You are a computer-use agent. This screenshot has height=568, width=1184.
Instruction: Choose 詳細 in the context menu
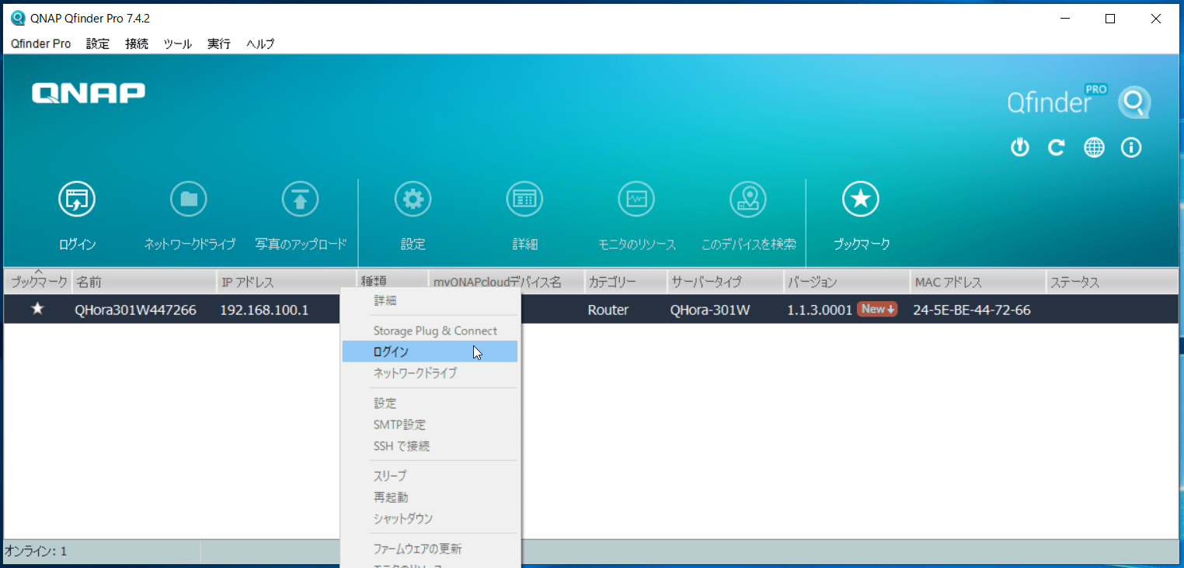(x=430, y=300)
